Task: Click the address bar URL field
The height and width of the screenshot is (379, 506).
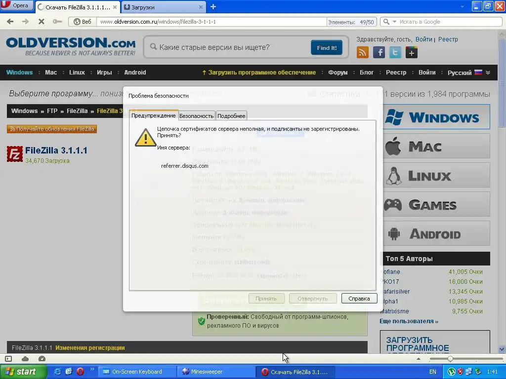Action: [x=211, y=22]
